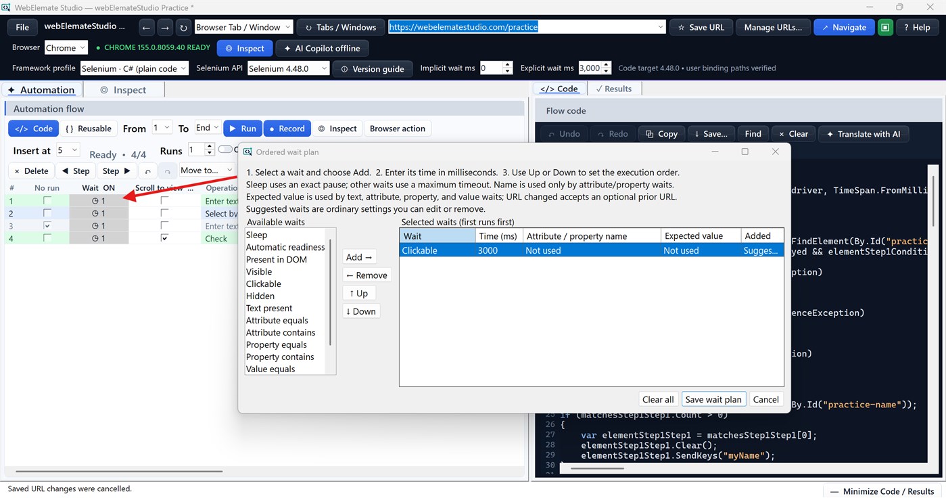946x498 pixels.
Task: Open the Version guide info button
Action: 373,69
